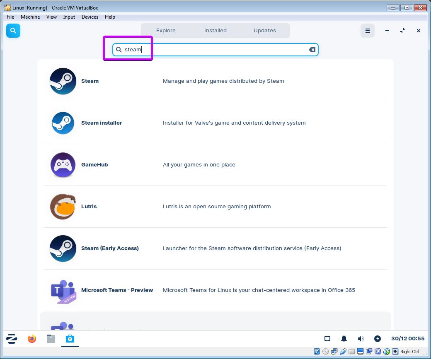
Task: Open the Files manager in taskbar
Action: pos(51,339)
